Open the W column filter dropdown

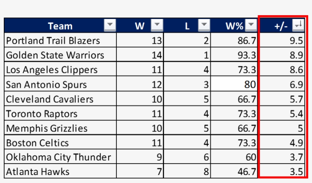[x=157, y=25]
